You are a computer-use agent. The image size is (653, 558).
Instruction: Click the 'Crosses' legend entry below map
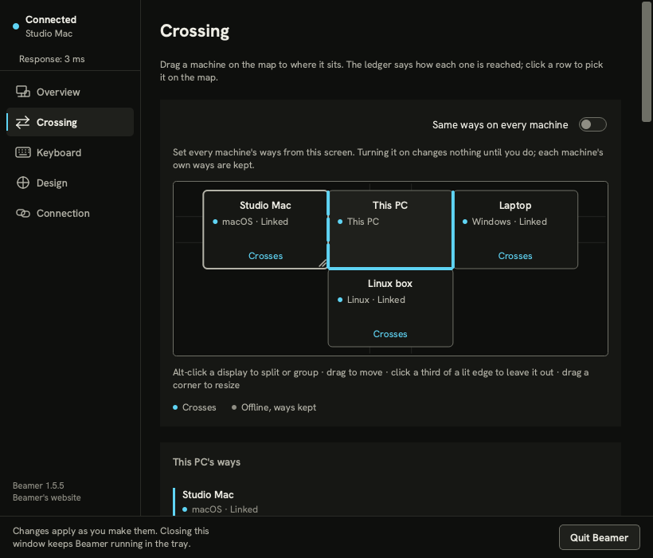pyautogui.click(x=194, y=407)
